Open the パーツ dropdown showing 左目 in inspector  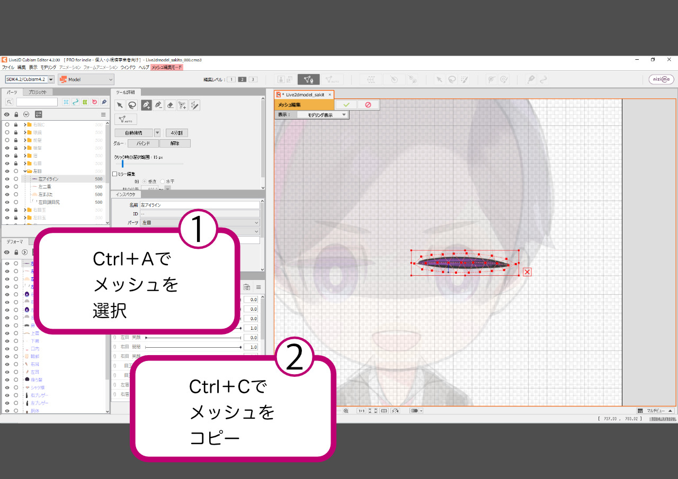pos(200,223)
